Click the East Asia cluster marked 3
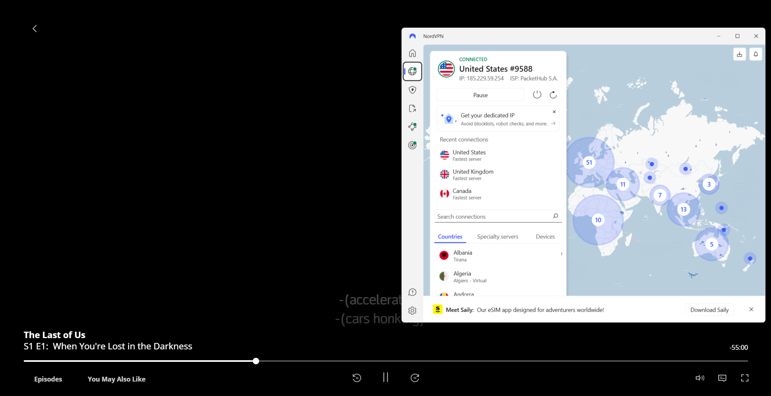The image size is (771, 396). pos(709,184)
